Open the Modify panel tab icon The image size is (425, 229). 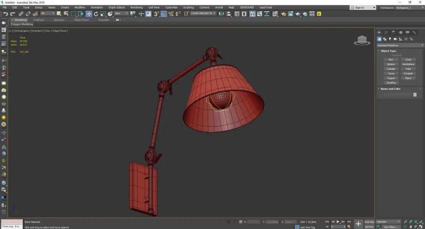pyautogui.click(x=386, y=33)
